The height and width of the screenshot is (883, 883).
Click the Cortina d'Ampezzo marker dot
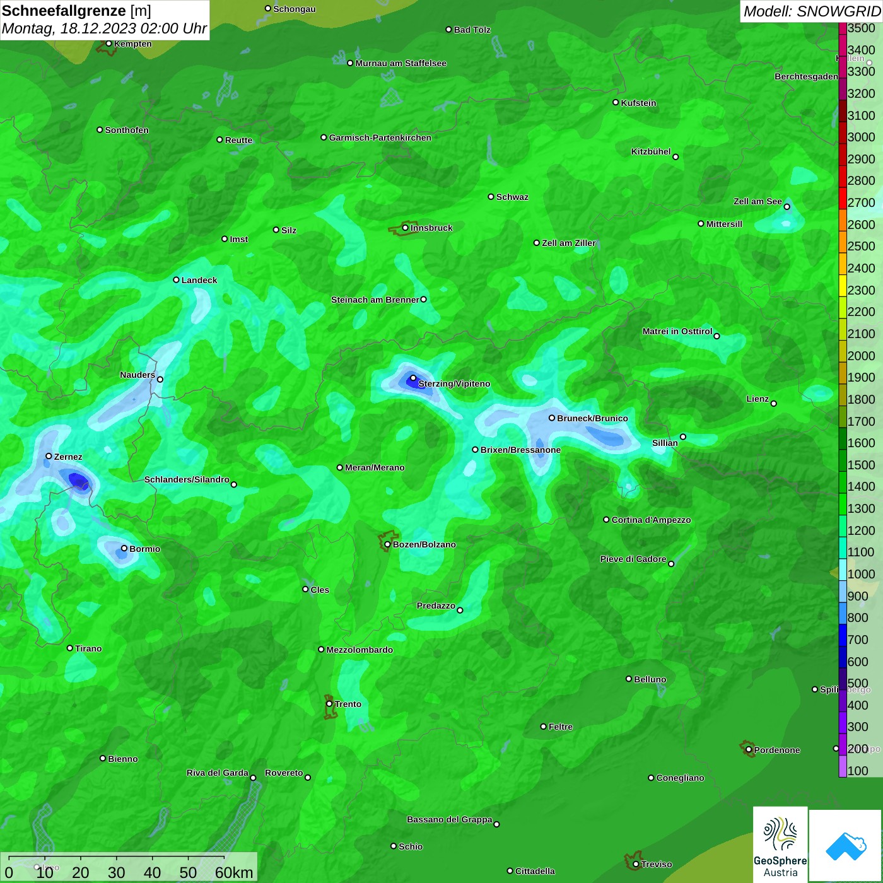606,520
